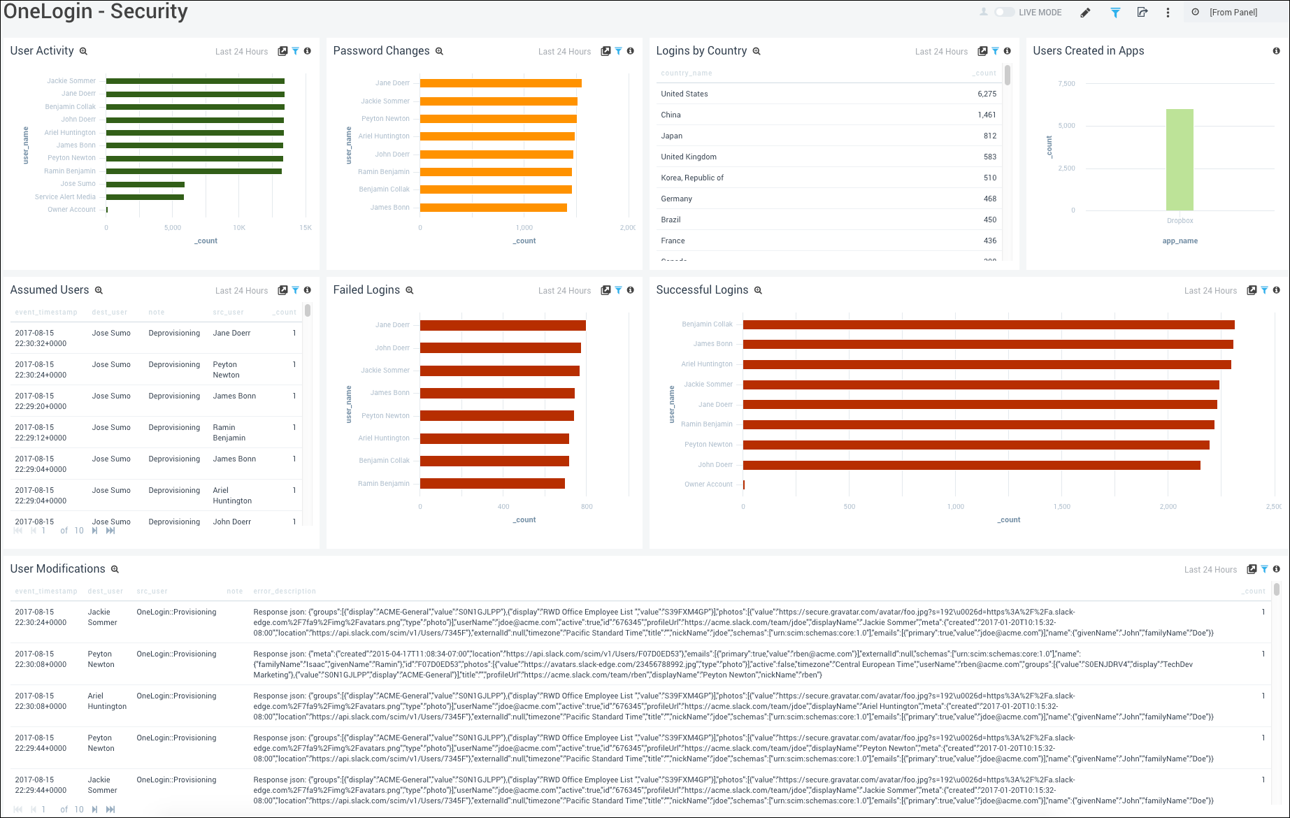Screen dimensions: 1290x818
Task: Click the Failed Logins panel filter icon
Action: pos(618,290)
